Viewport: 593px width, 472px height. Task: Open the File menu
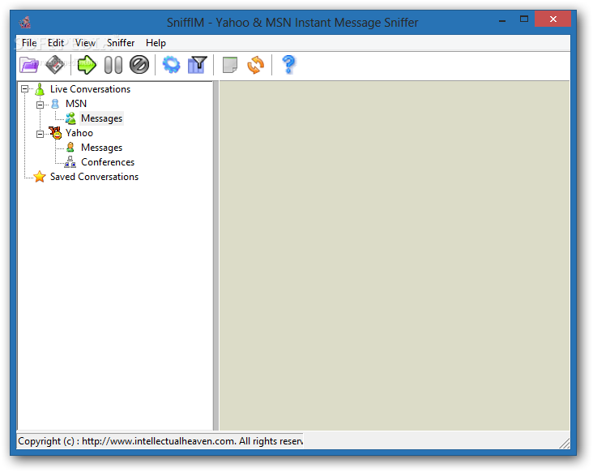[x=29, y=43]
